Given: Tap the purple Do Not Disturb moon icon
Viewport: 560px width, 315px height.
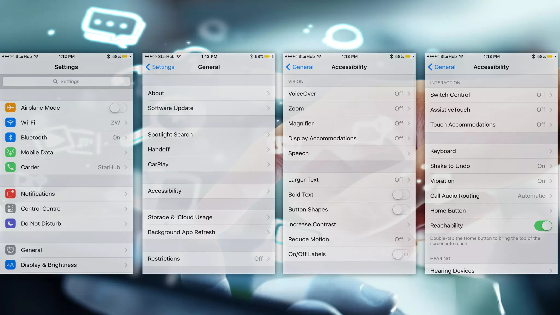Looking at the screenshot, I should click(10, 223).
